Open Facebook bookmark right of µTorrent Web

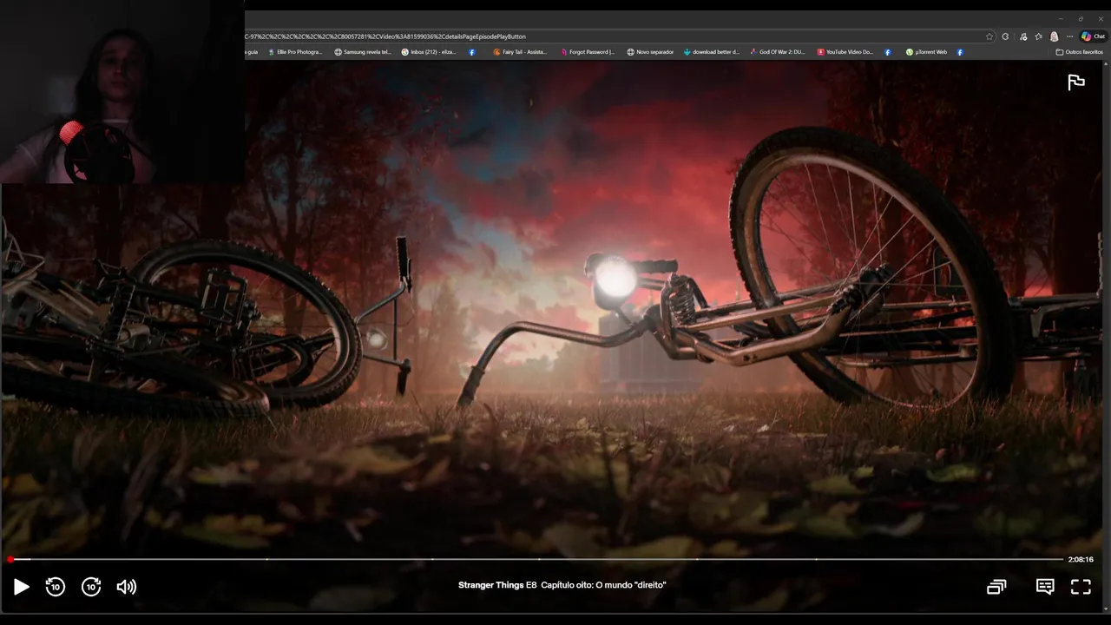pyautogui.click(x=959, y=52)
